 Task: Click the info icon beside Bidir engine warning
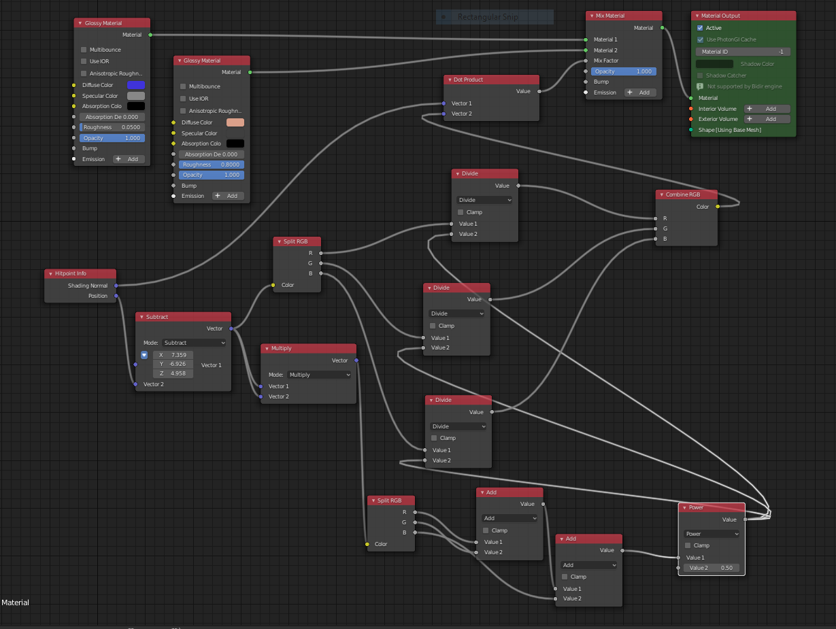[x=700, y=87]
